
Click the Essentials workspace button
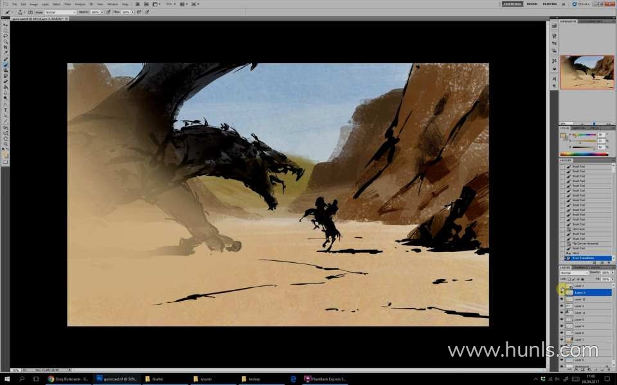(x=512, y=4)
